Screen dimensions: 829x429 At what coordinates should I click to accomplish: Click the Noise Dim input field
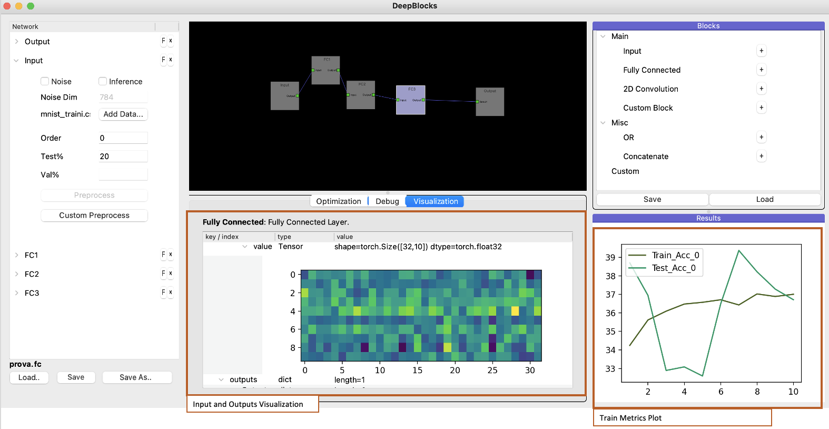pos(123,97)
